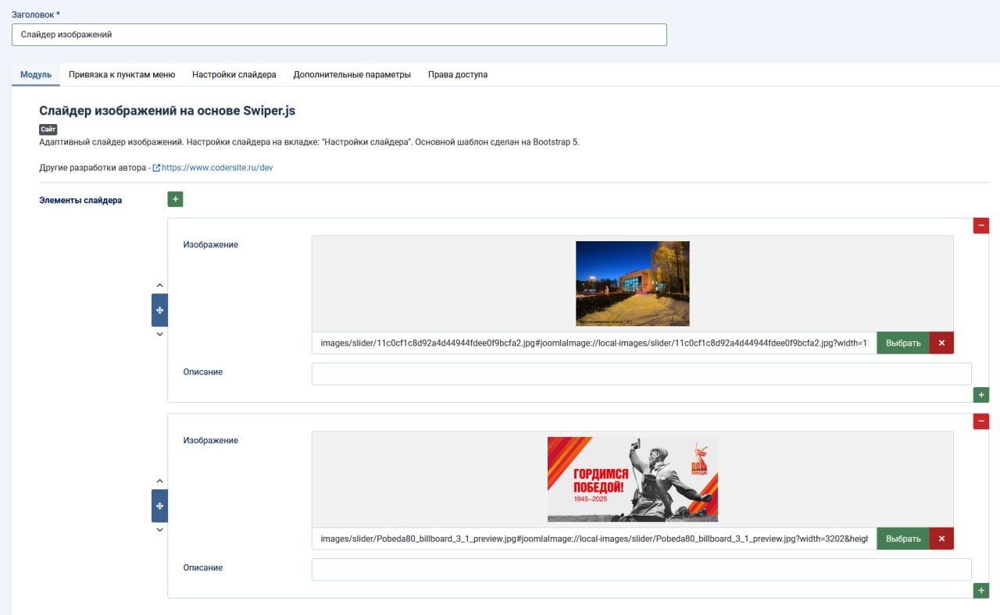Move the first slide down with the chevron
Image resolution: width=1000 pixels, height=615 pixels.
click(159, 333)
